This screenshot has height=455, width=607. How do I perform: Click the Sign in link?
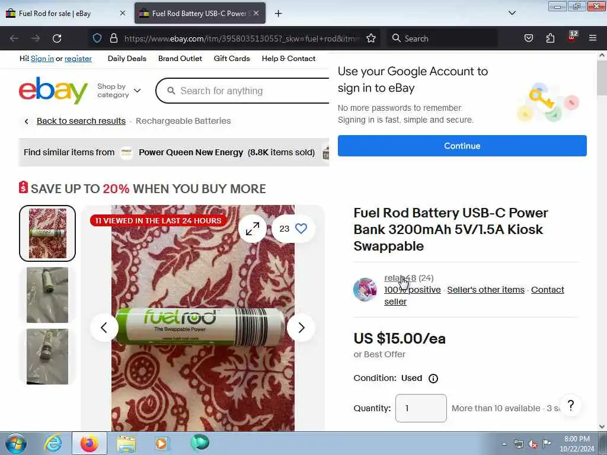[x=42, y=59]
